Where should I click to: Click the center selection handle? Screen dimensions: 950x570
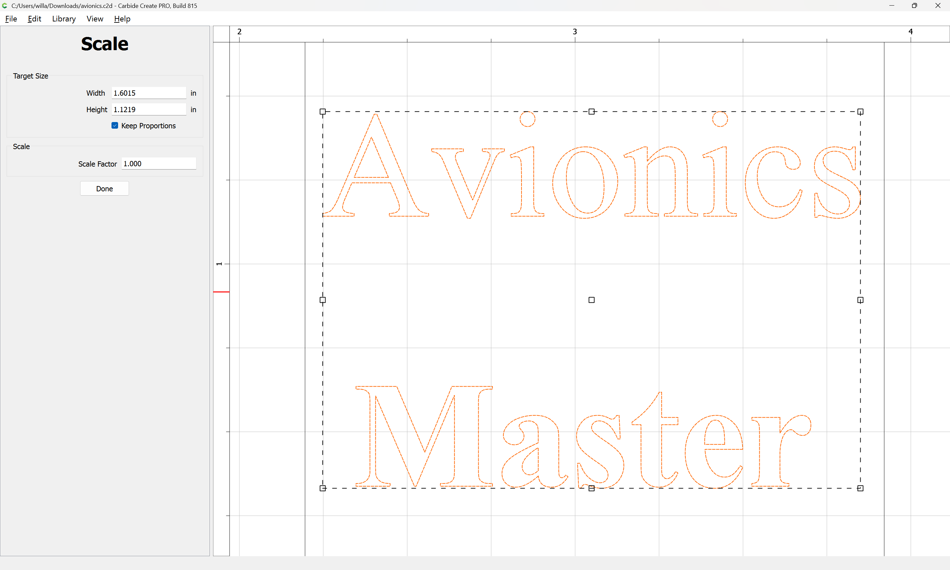591,300
